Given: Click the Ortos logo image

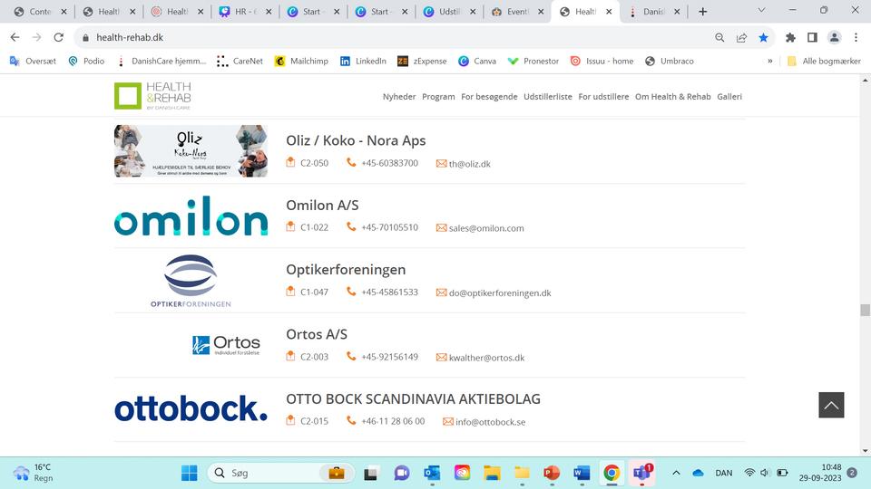Looking at the screenshot, I should 226,345.
